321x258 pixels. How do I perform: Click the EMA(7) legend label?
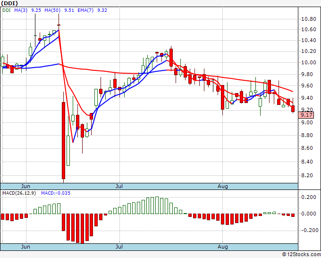[x=85, y=10]
